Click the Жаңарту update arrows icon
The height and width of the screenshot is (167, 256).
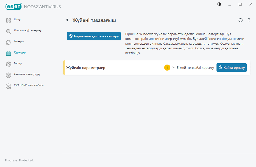tap(8, 42)
